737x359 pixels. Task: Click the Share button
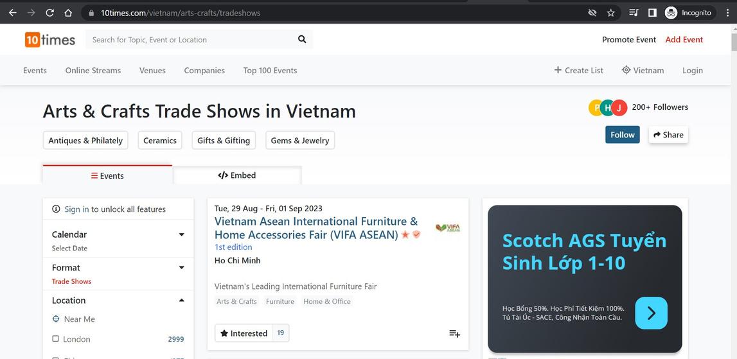point(668,135)
